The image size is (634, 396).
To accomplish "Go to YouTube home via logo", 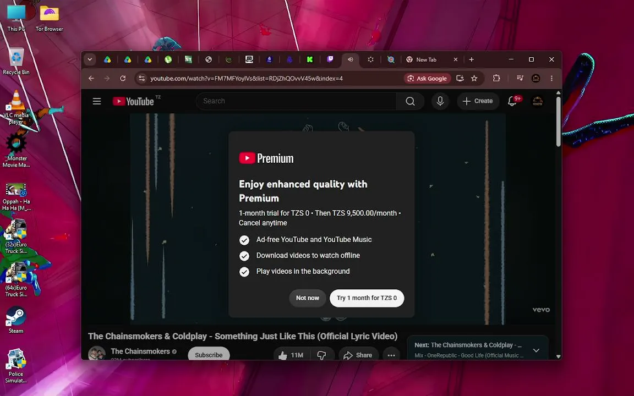I will pos(133,101).
